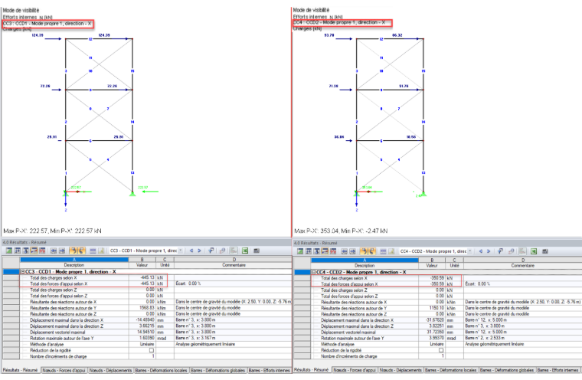Open 'Barres - Déformations locales' tab in right panel
Screen dimensions: 582x380
(x=451, y=370)
